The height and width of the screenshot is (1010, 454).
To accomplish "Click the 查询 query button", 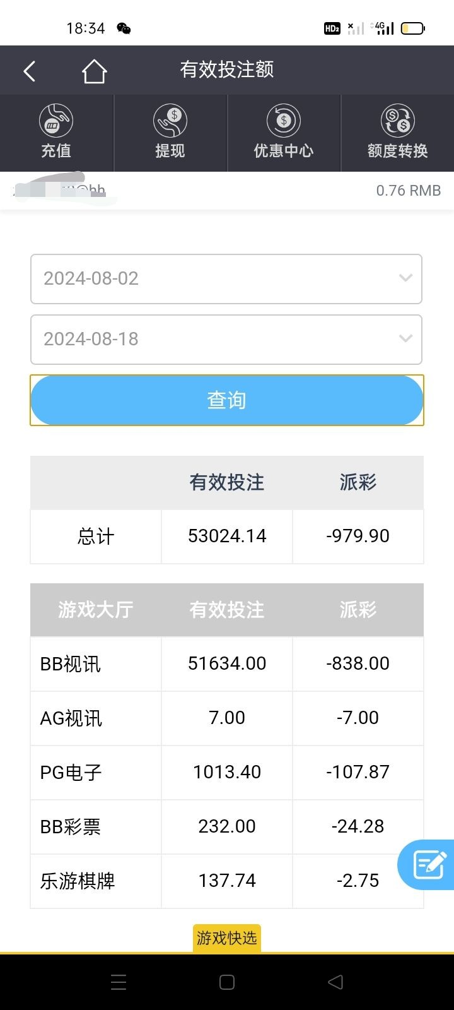I will [226, 400].
